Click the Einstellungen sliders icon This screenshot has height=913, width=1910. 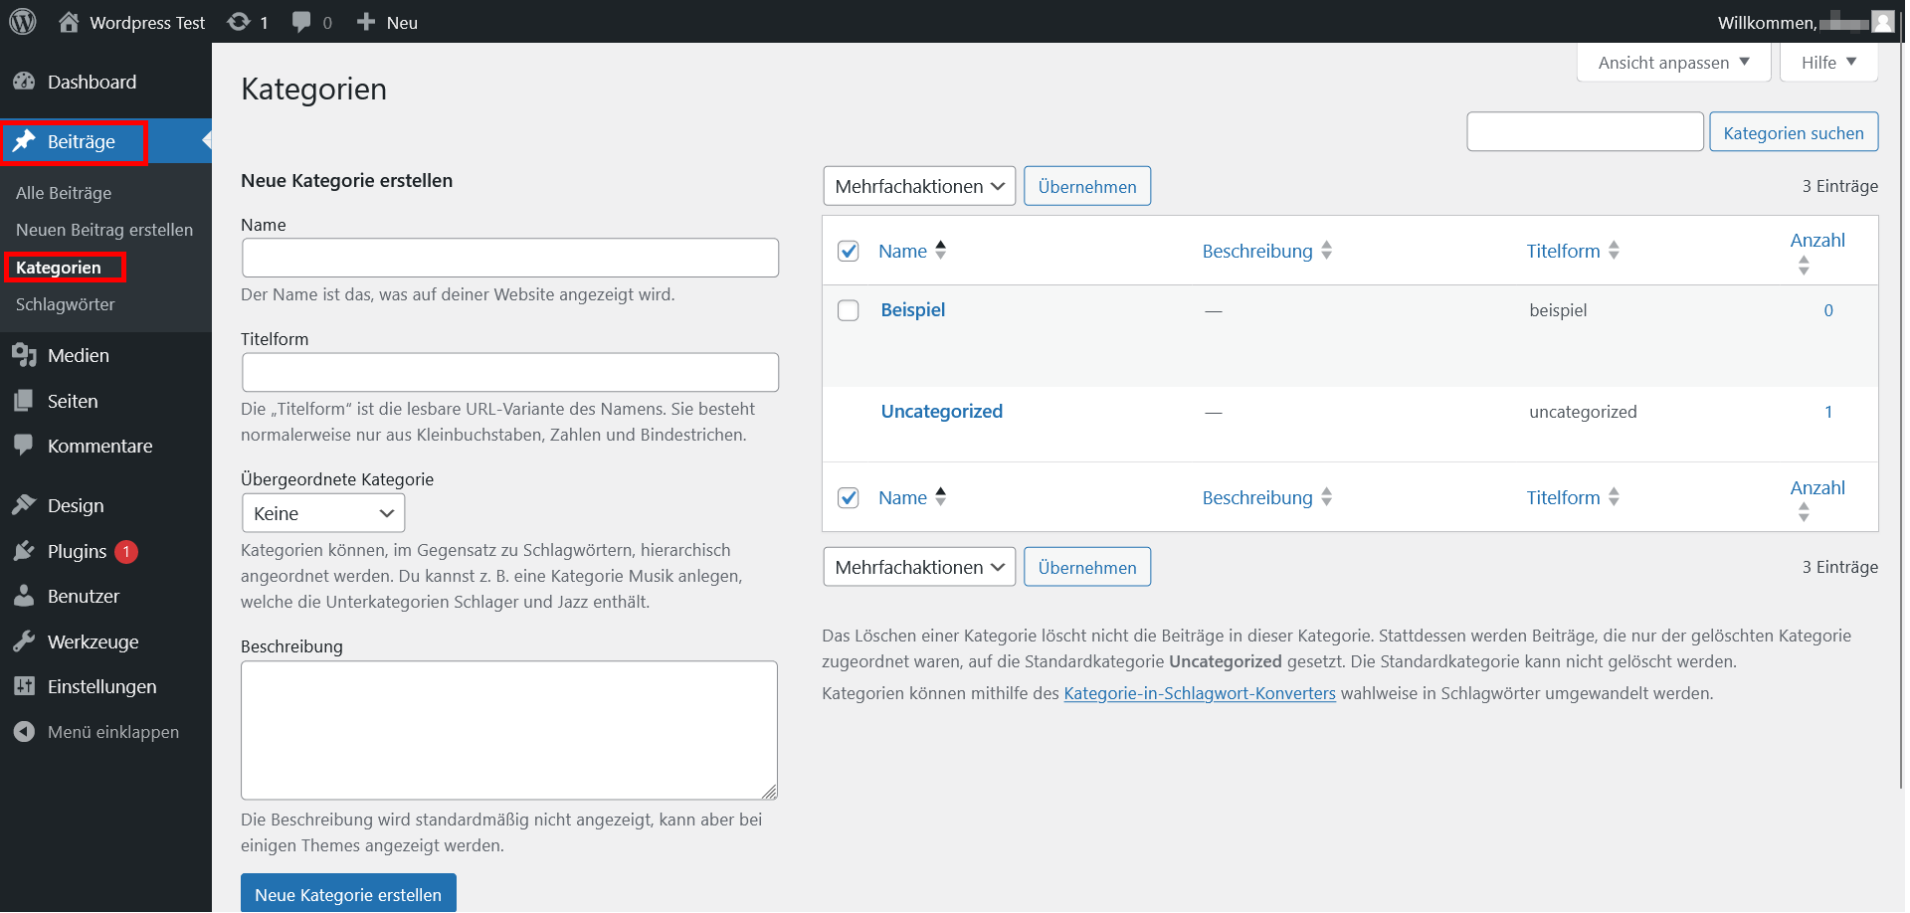tap(24, 686)
